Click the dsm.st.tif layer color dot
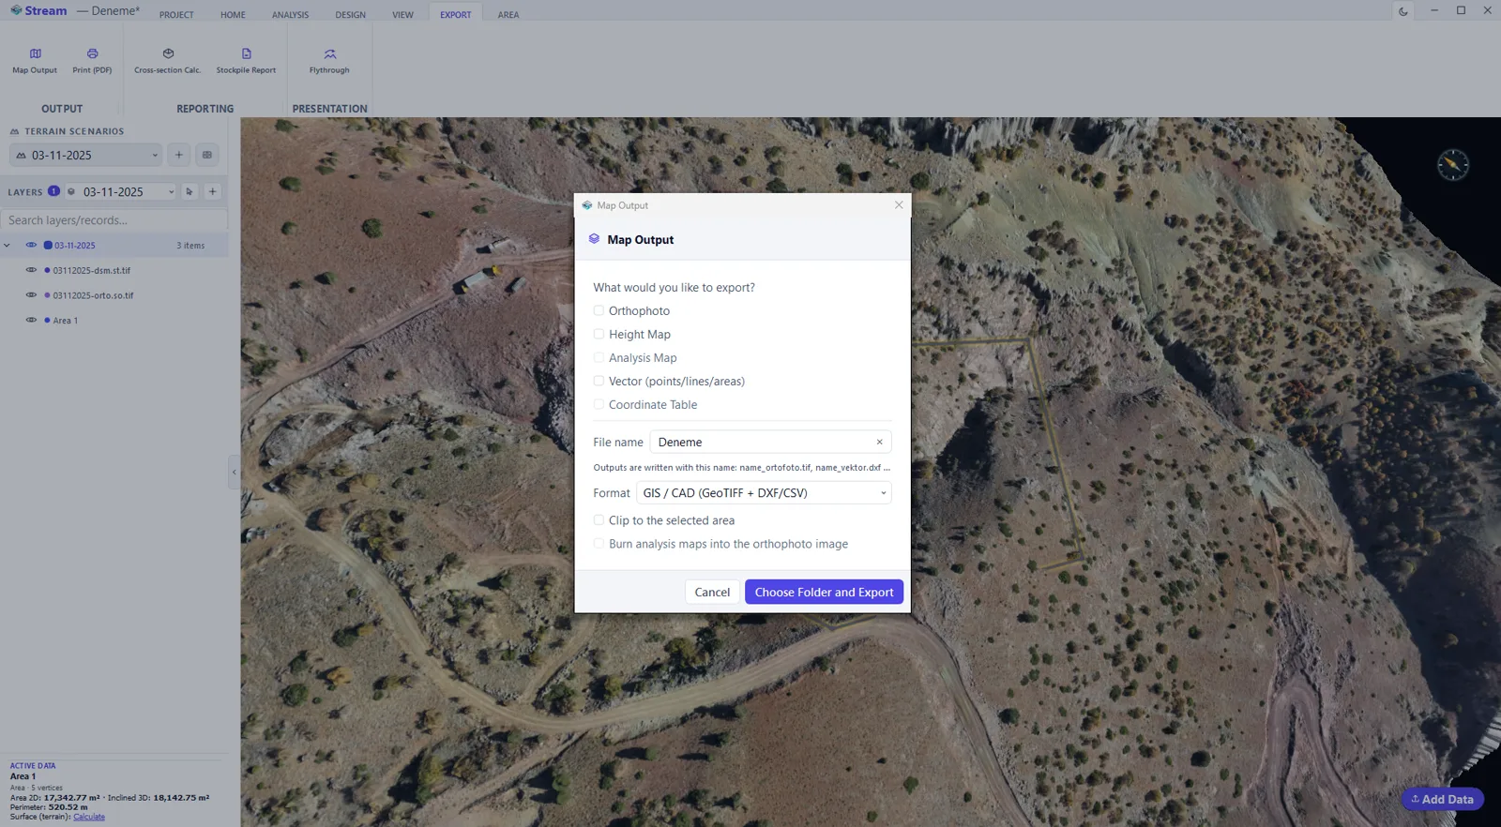Viewport: 1501px width, 827px height. click(47, 270)
